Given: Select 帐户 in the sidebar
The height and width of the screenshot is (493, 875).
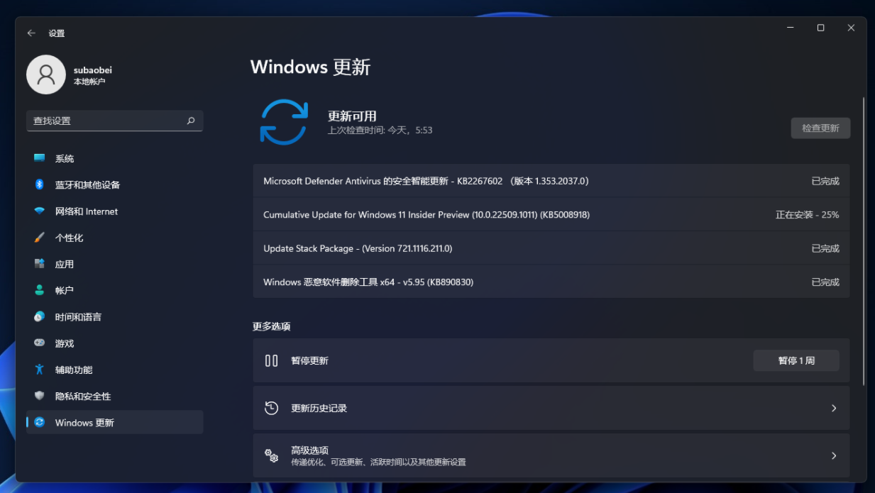Looking at the screenshot, I should tap(115, 290).
